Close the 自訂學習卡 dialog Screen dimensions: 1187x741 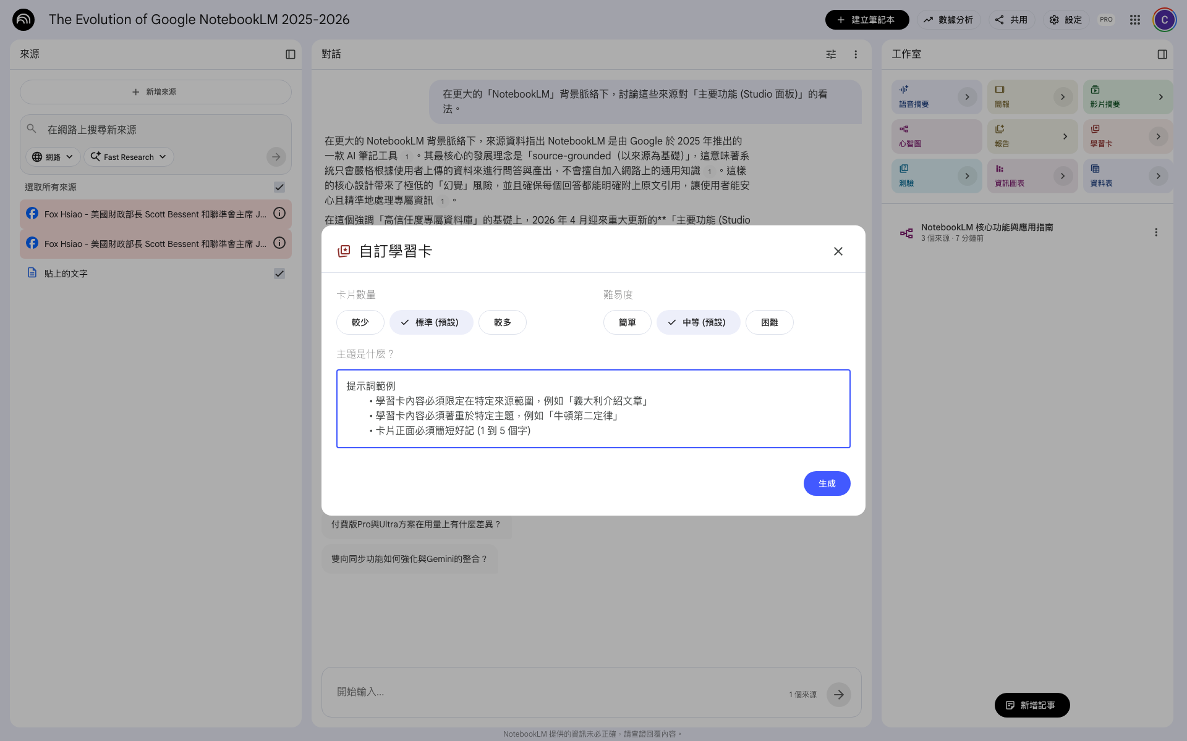click(838, 251)
